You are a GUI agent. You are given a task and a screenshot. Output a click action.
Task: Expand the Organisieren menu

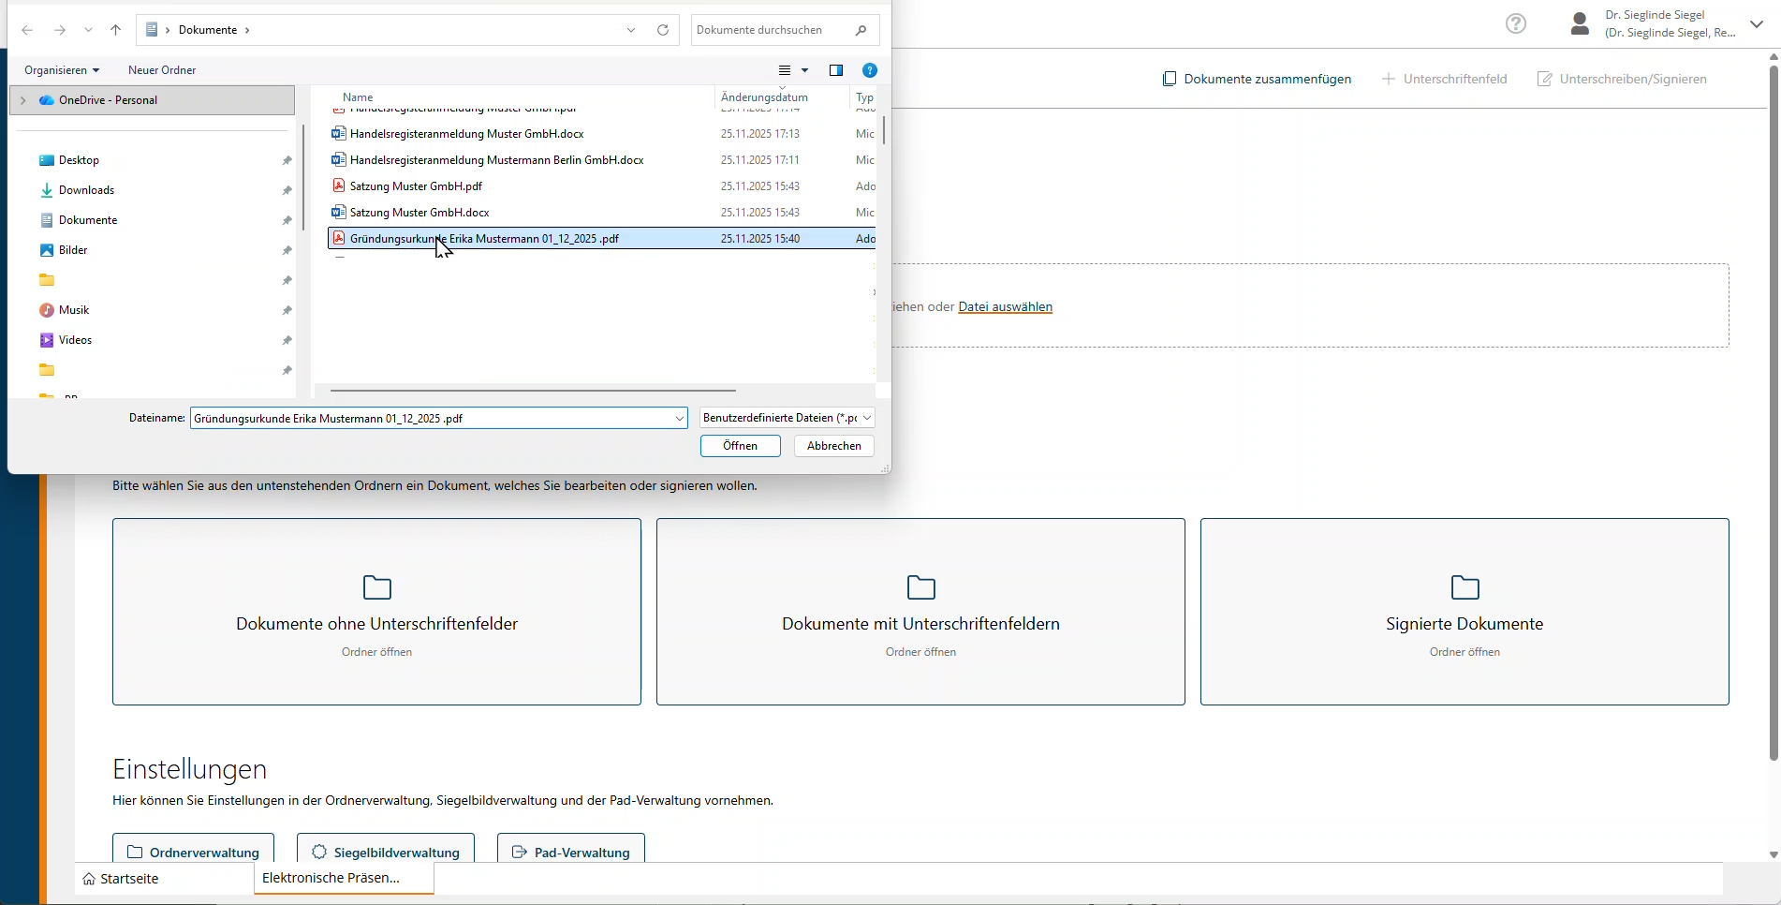pos(62,70)
